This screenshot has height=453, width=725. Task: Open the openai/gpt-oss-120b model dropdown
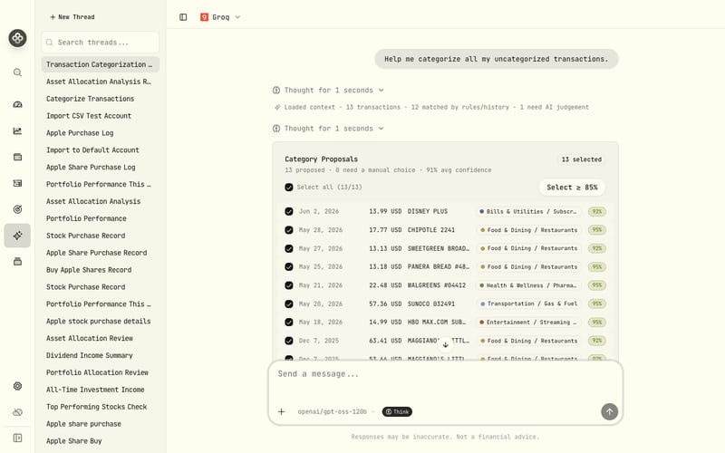coord(334,411)
